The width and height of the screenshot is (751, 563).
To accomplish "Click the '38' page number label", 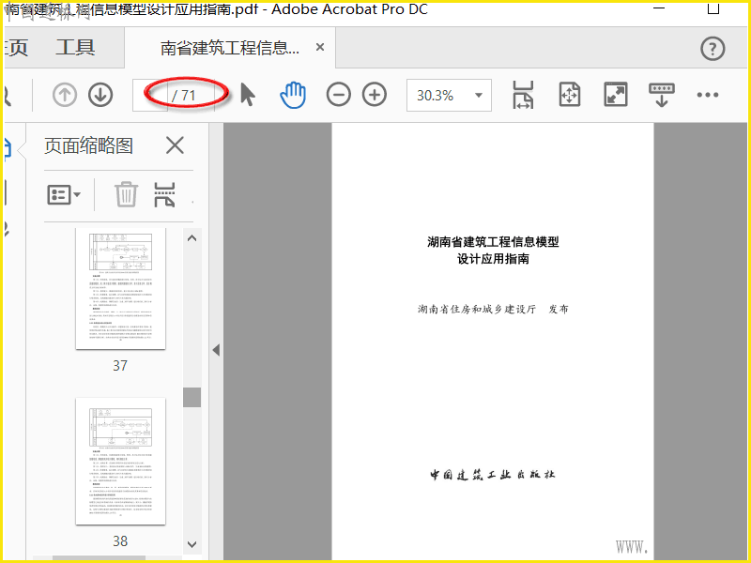I will click(x=120, y=541).
